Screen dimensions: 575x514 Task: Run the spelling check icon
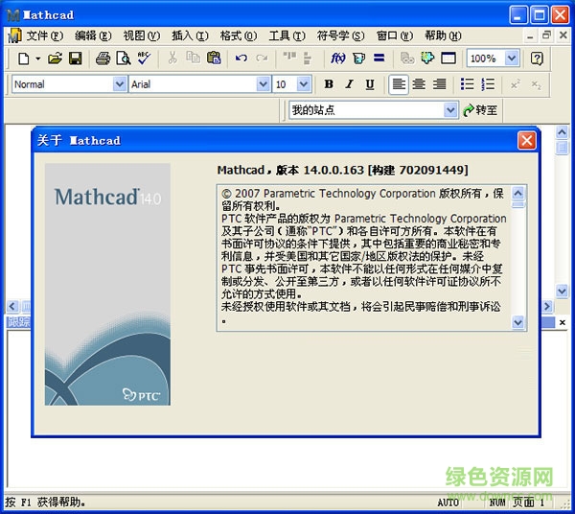click(x=144, y=58)
